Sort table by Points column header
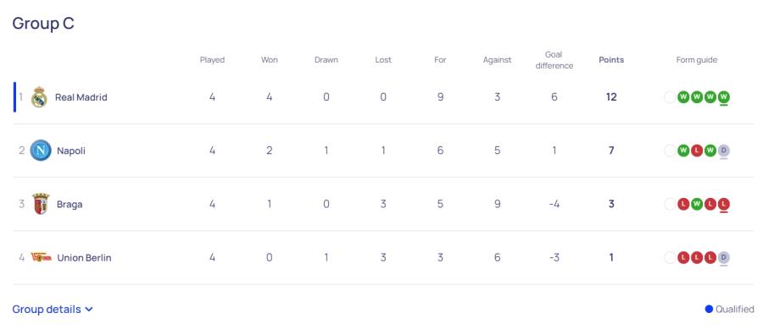Viewport: 763px width, 329px height. click(611, 60)
